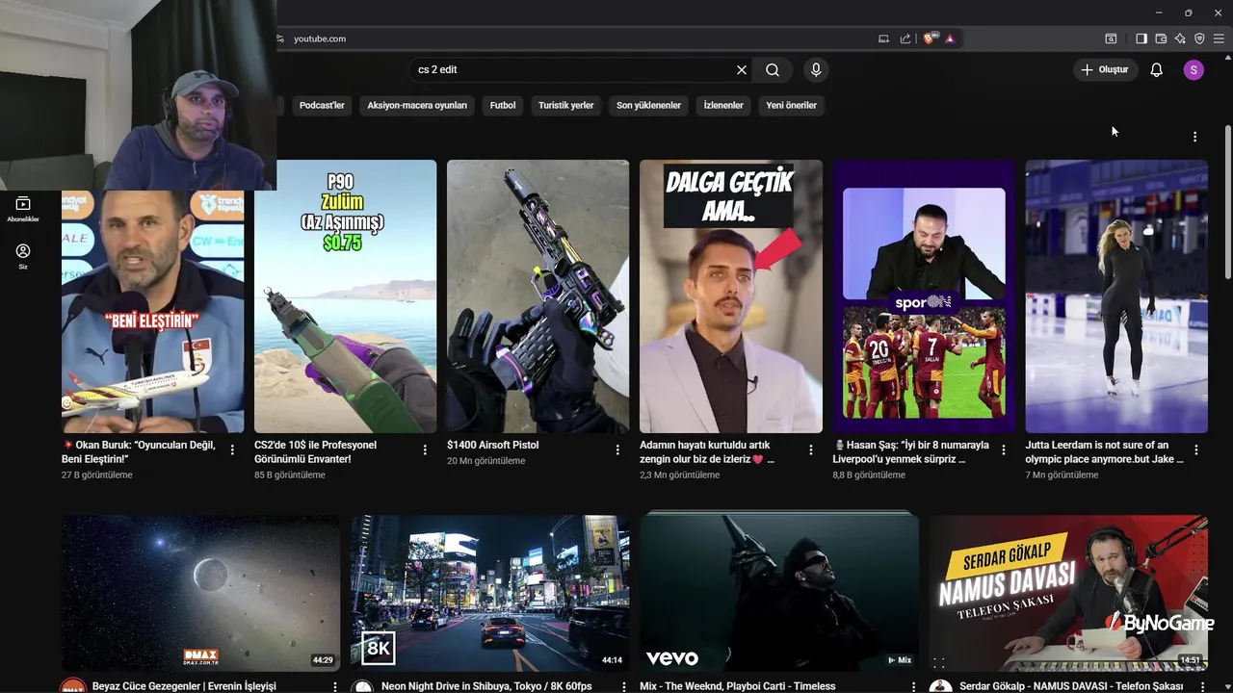
Task: Play the $1400 Airsoft Pistol short thumbnail
Action: coord(538,296)
